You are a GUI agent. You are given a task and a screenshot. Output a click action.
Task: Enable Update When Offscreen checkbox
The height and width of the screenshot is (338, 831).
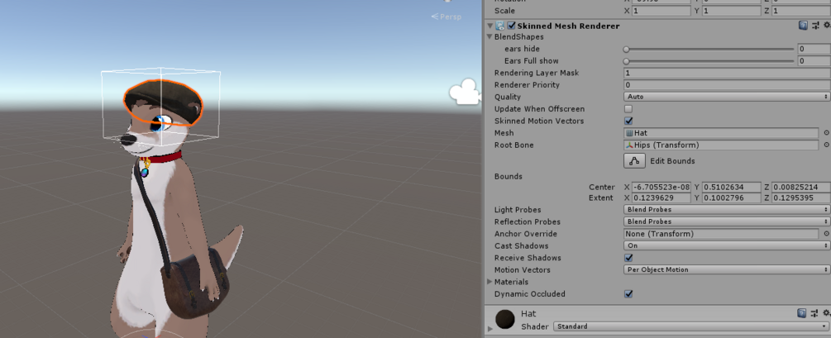(628, 109)
